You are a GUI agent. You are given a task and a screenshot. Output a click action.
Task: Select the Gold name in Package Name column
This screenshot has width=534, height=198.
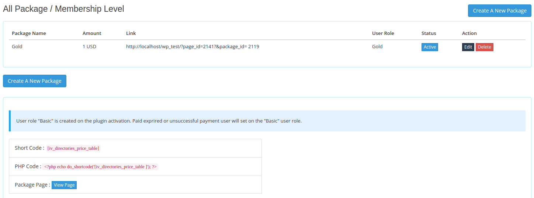pos(17,47)
